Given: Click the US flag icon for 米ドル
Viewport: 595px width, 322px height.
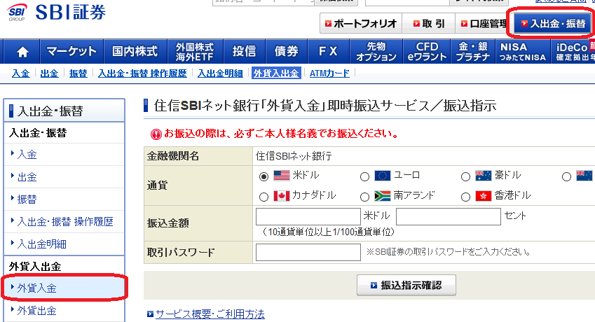Looking at the screenshot, I should point(282,176).
